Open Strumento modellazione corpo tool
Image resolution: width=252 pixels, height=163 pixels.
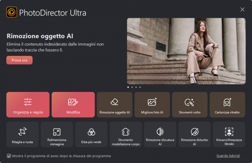point(126,135)
